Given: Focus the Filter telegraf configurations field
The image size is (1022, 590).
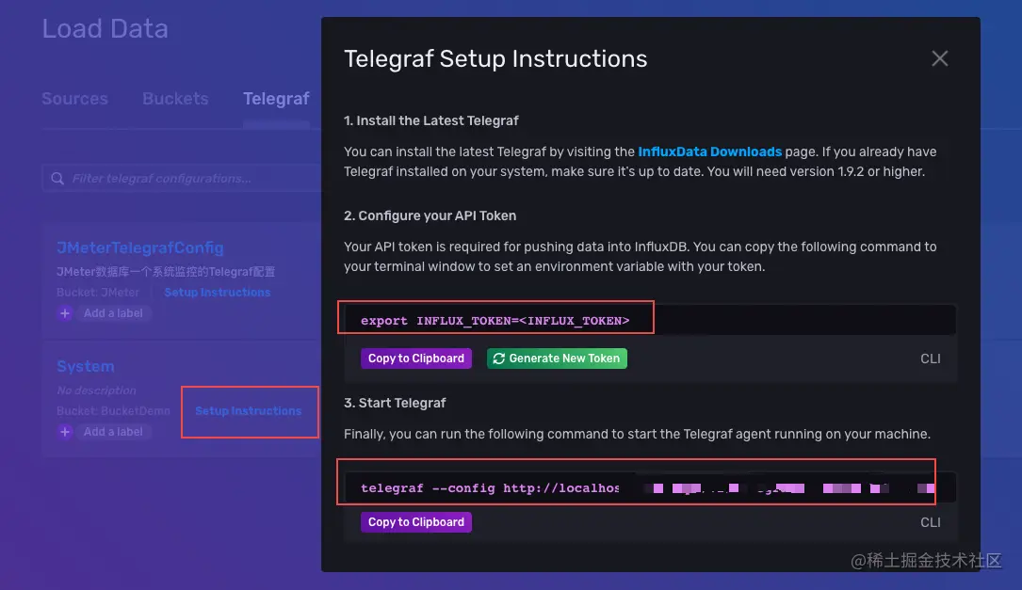Looking at the screenshot, I should 182,179.
